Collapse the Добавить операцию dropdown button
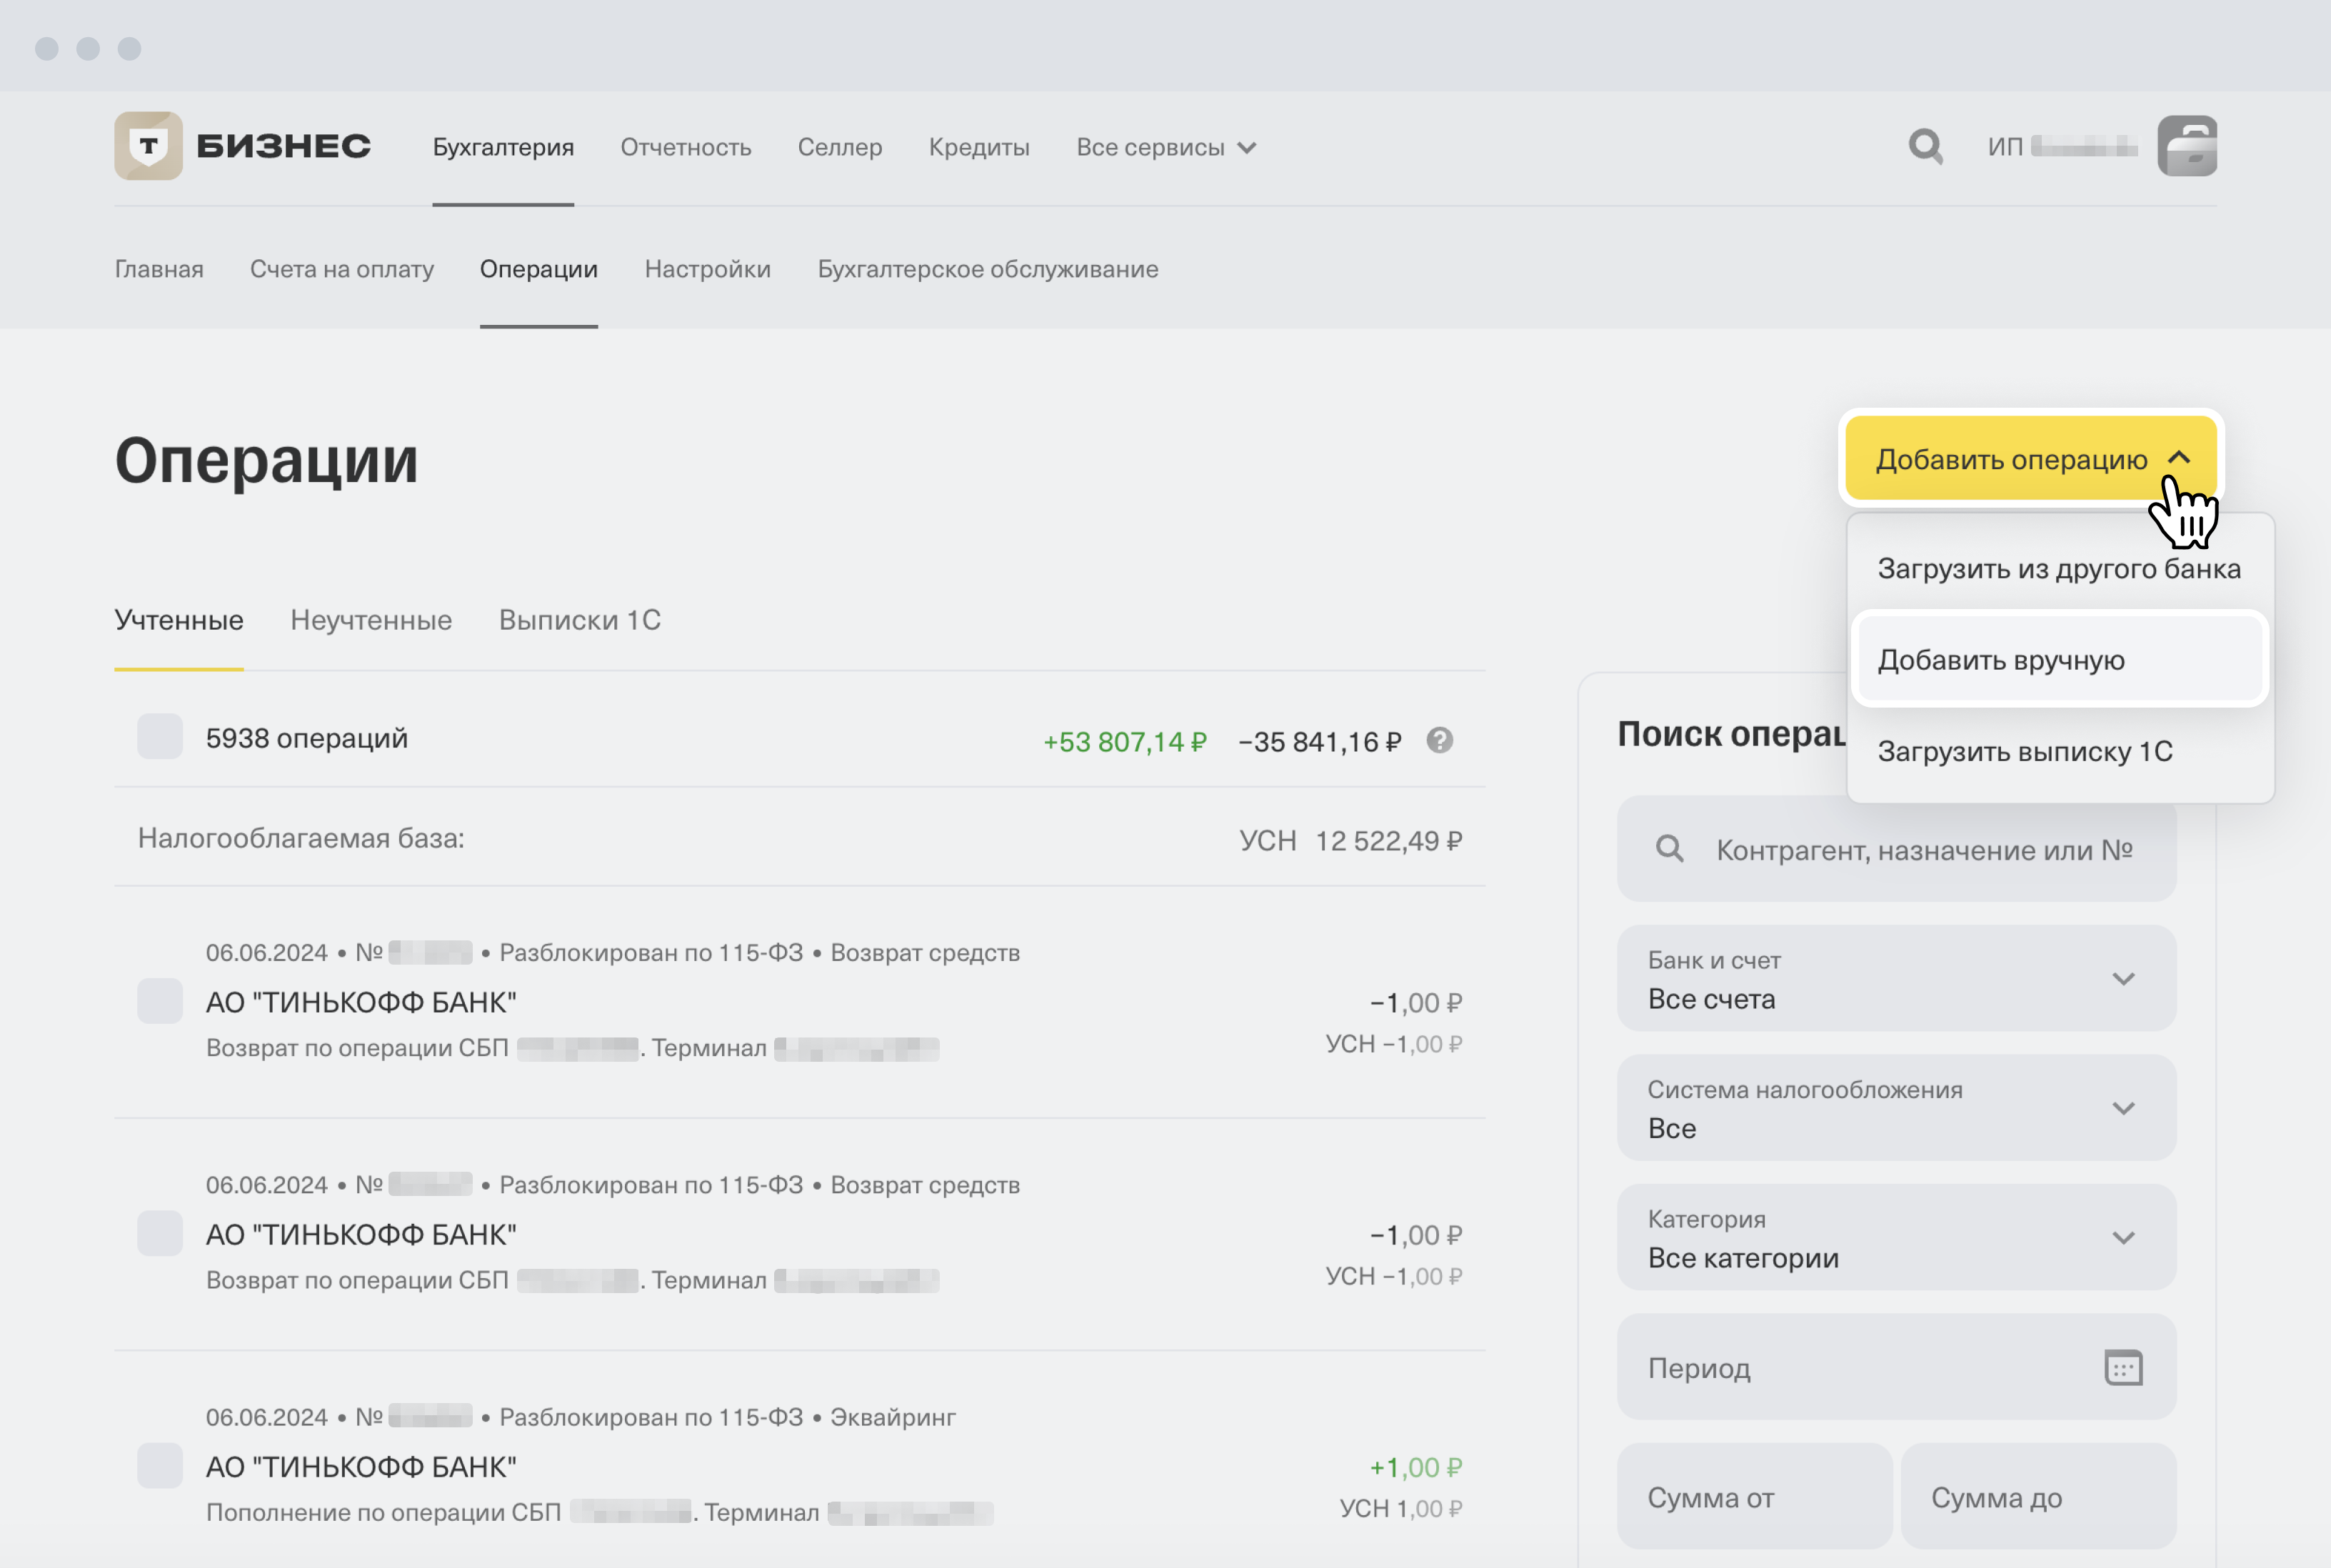2331x1568 pixels. [x=2030, y=458]
